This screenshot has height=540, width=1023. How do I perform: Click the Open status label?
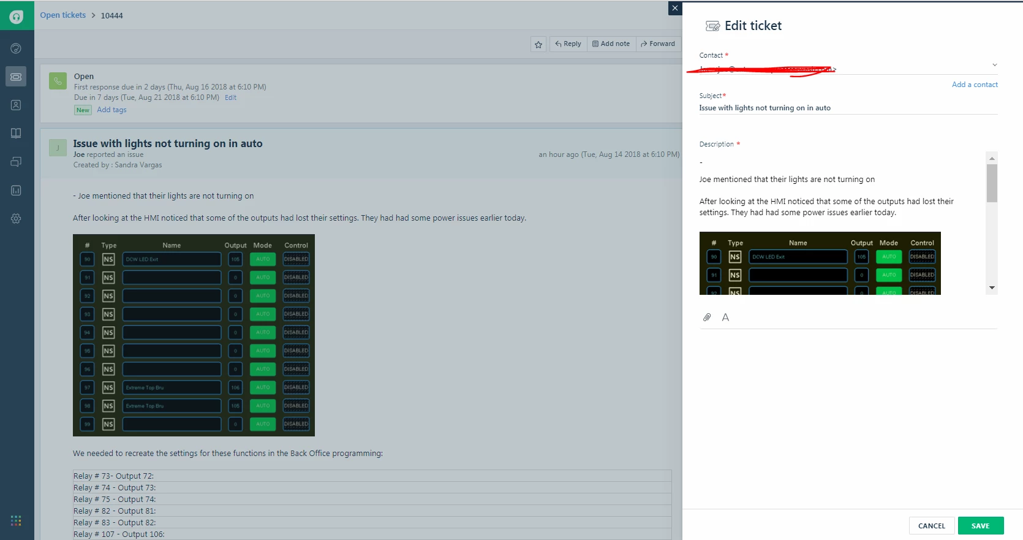(x=84, y=77)
